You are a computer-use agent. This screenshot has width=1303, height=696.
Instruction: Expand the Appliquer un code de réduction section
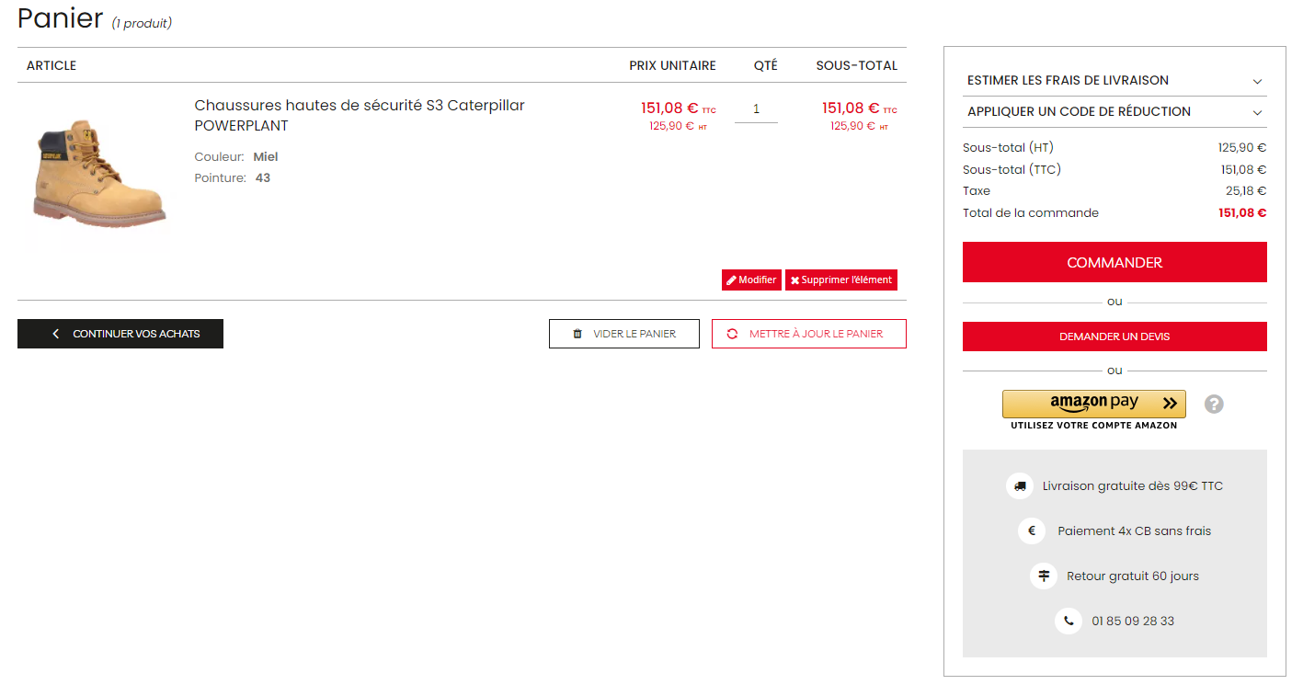(x=1114, y=111)
